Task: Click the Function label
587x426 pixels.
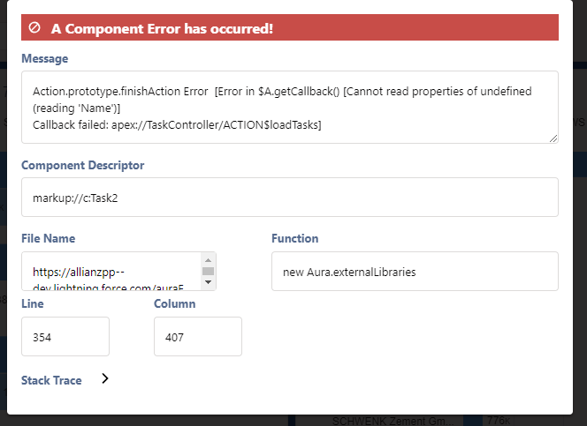Action: pyautogui.click(x=294, y=238)
